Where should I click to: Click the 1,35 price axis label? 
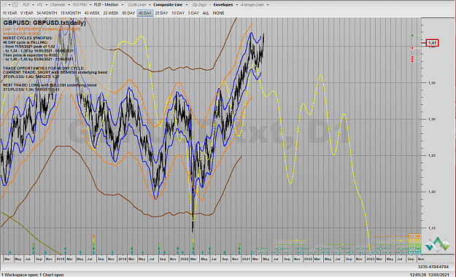pos(432,83)
